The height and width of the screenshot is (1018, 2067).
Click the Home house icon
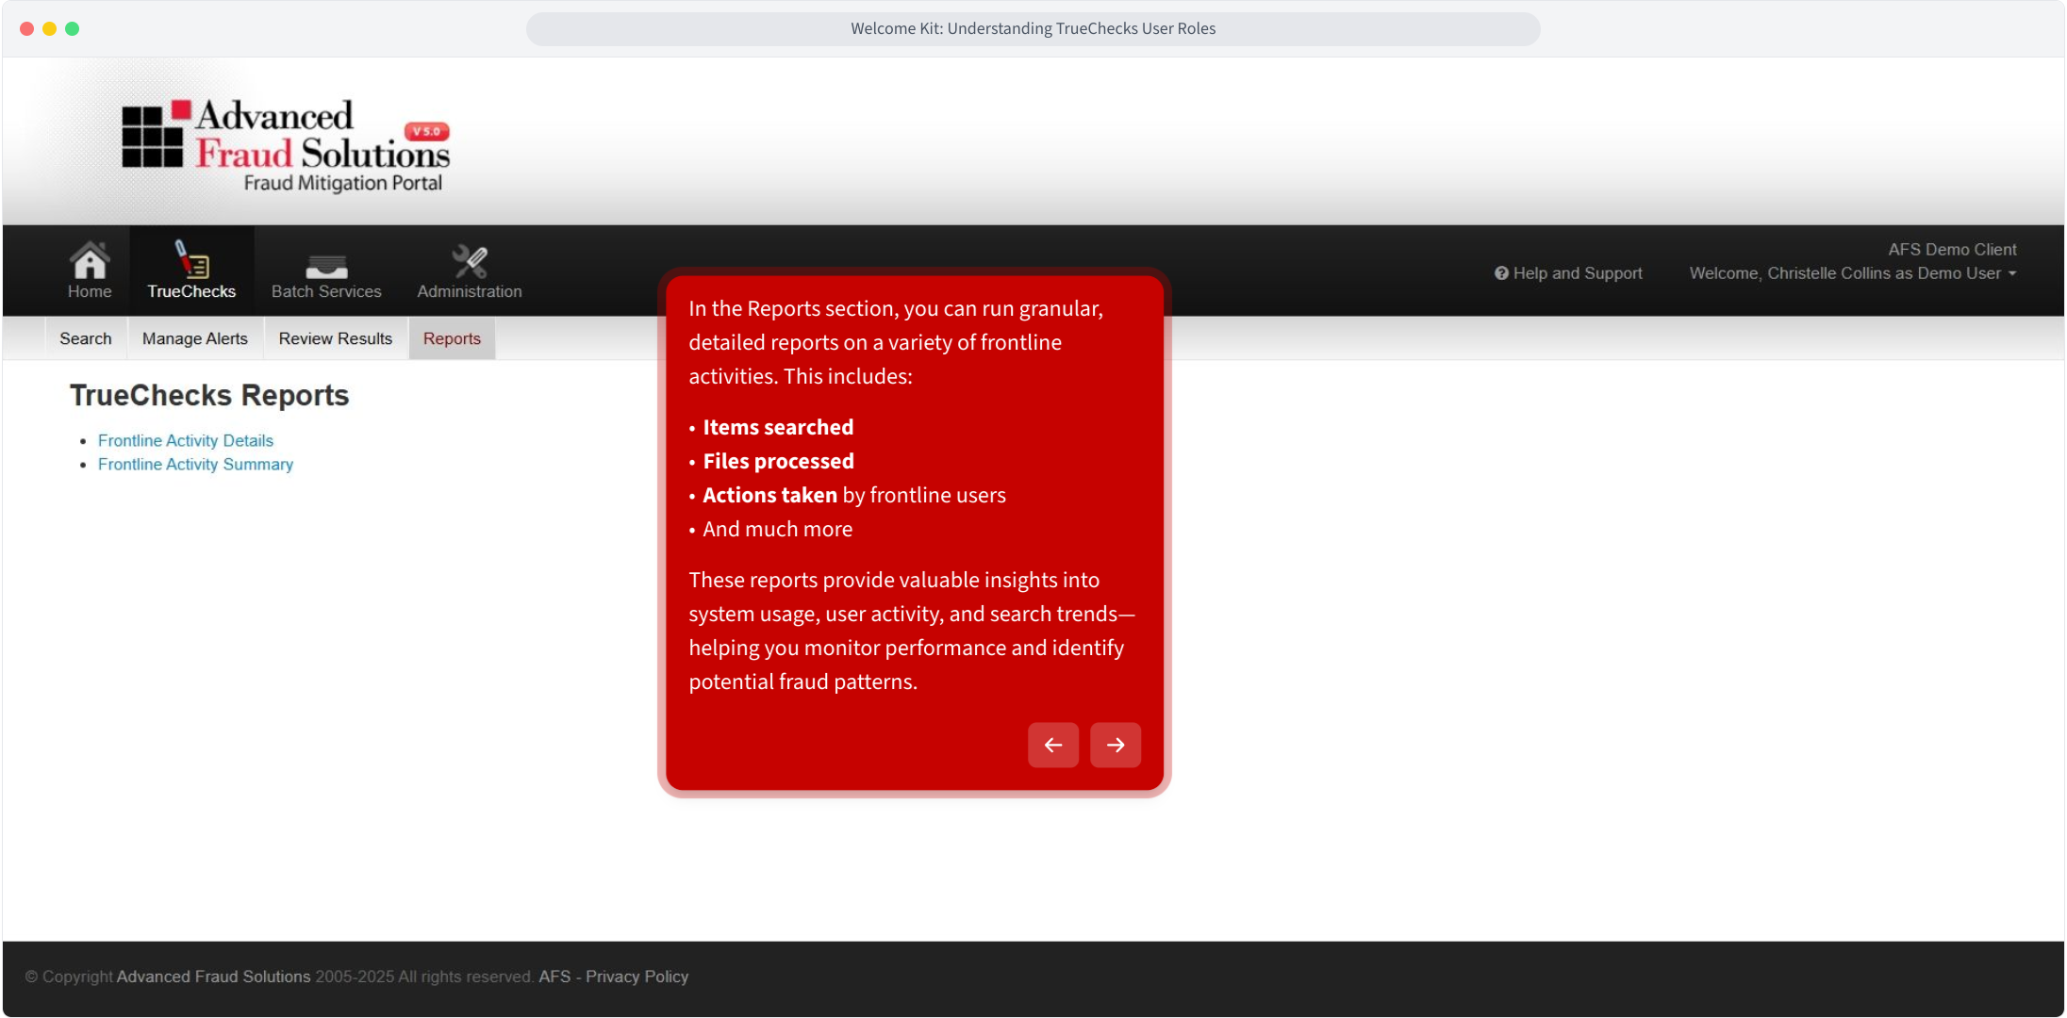coord(90,260)
